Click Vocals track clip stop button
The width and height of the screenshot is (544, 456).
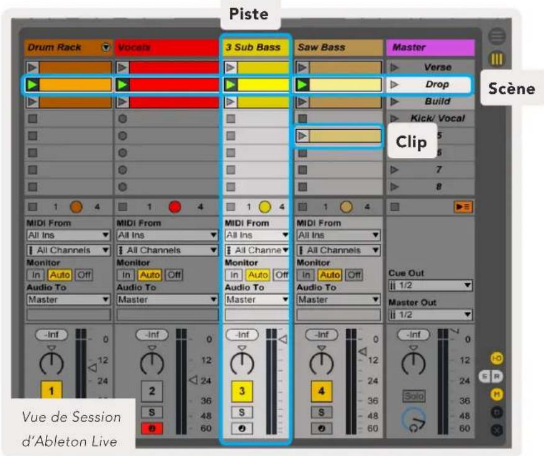click(x=122, y=207)
